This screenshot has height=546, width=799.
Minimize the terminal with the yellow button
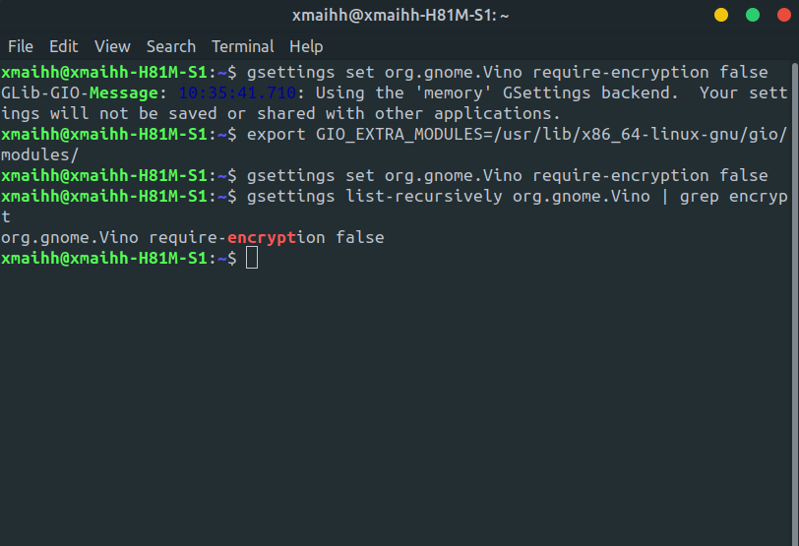(x=721, y=15)
